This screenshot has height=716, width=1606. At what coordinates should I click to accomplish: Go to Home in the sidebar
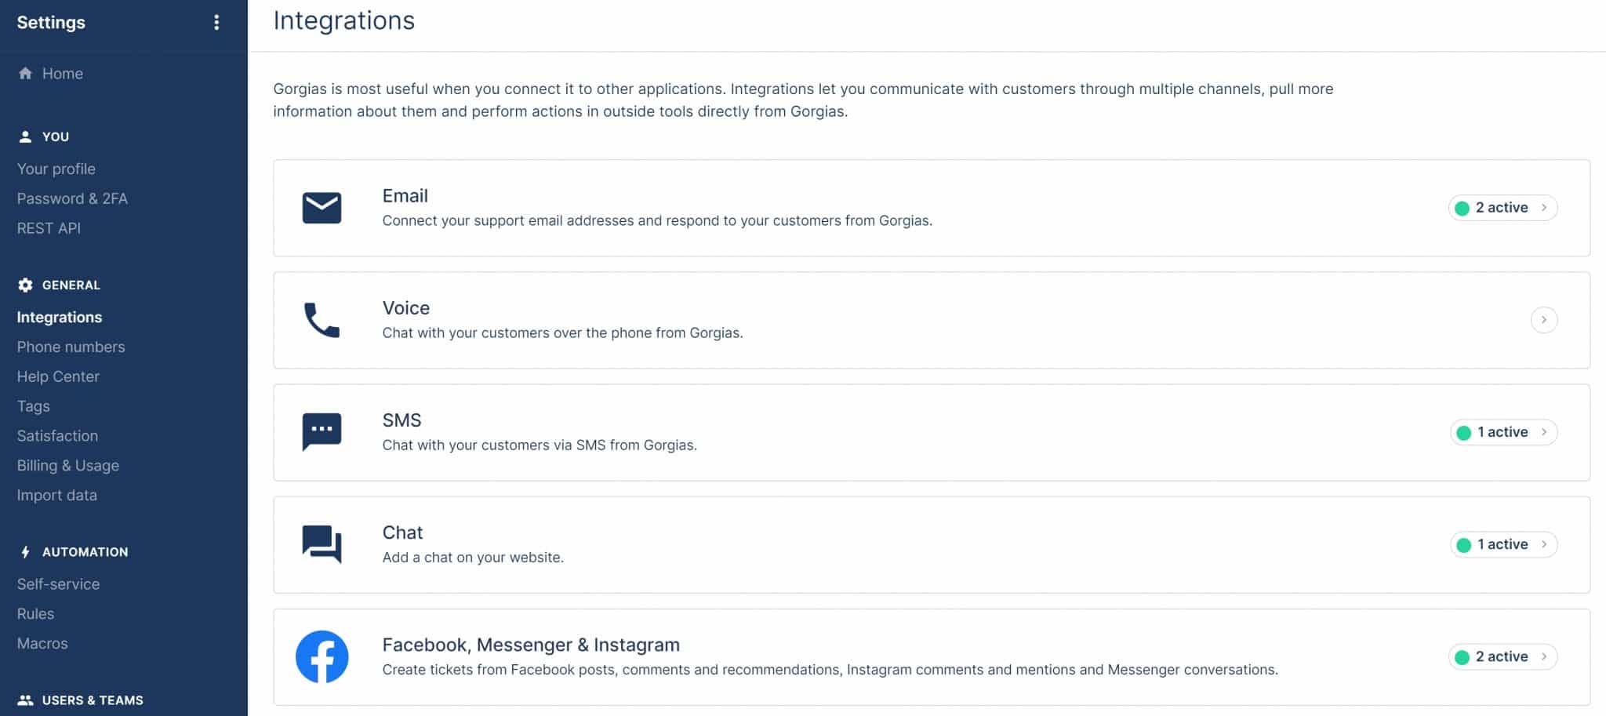pos(63,73)
